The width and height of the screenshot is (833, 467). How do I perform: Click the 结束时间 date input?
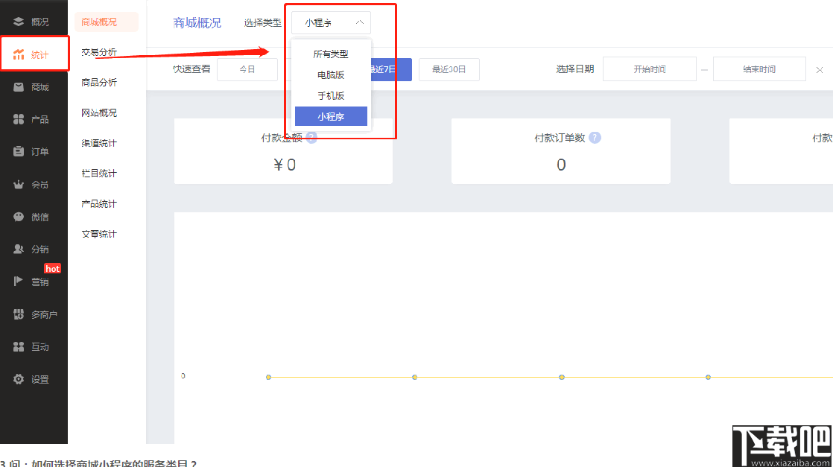click(x=759, y=69)
